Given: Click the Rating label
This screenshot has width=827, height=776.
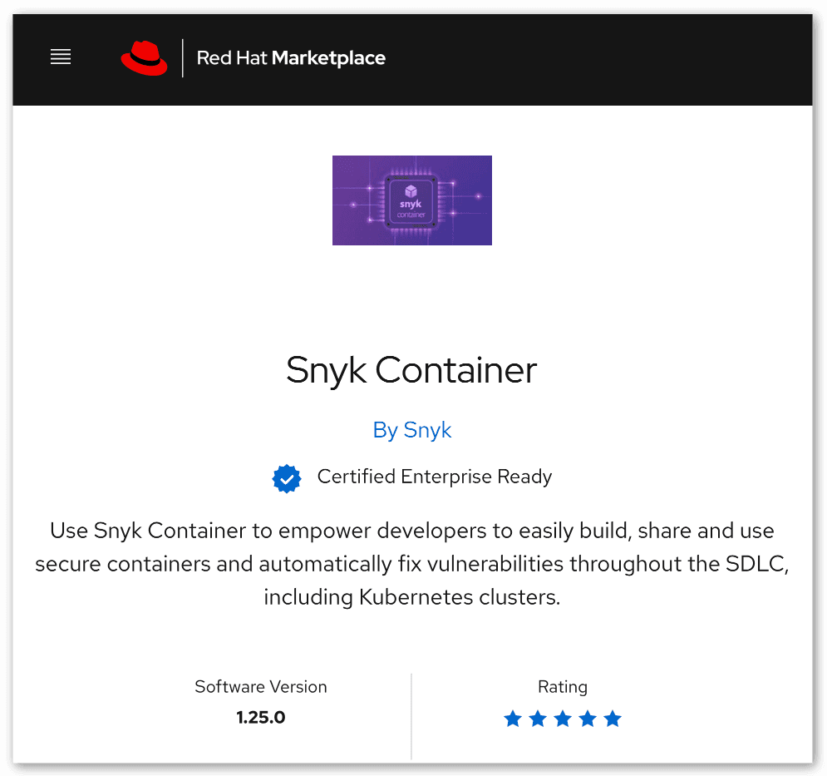Looking at the screenshot, I should 563,687.
